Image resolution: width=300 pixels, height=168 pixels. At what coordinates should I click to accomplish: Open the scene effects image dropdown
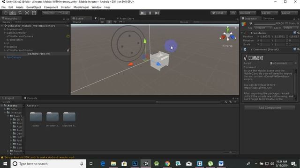point(122,22)
